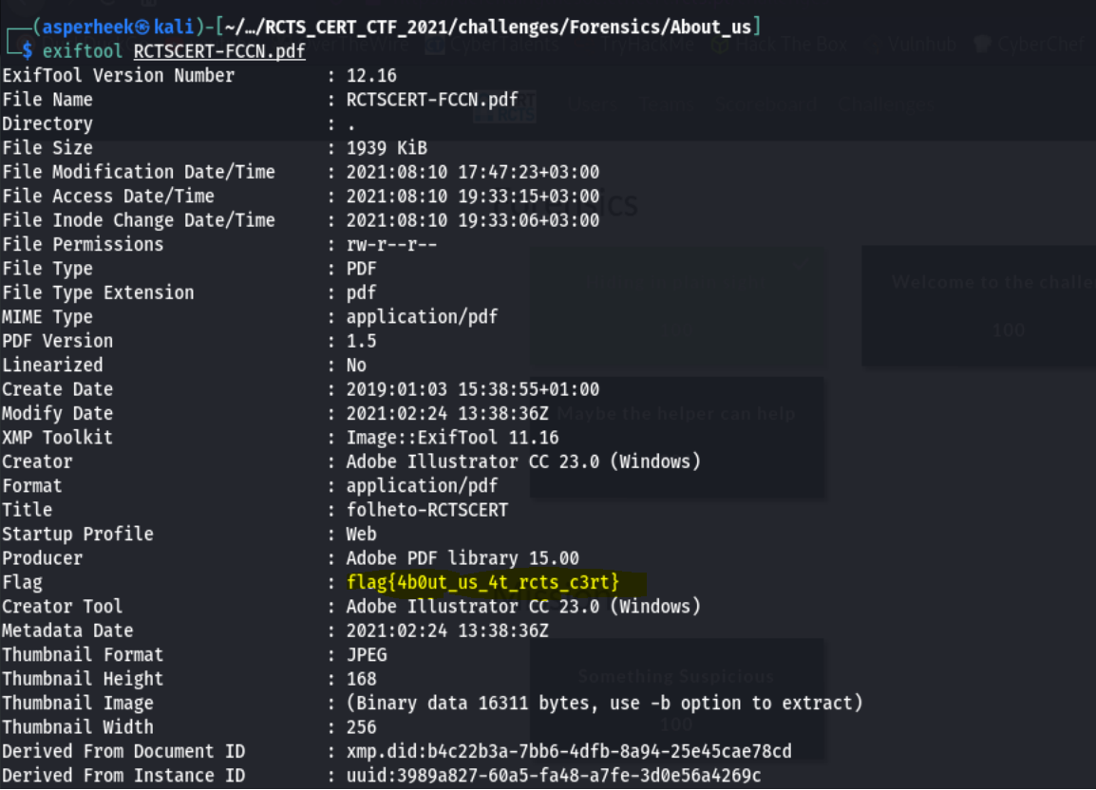Open 'Something Suspicious' challenge card behind terminal
This screenshot has height=790, width=1096.
[676, 699]
